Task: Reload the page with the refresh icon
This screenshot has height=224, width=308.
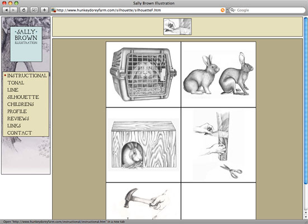Action: (24, 10)
